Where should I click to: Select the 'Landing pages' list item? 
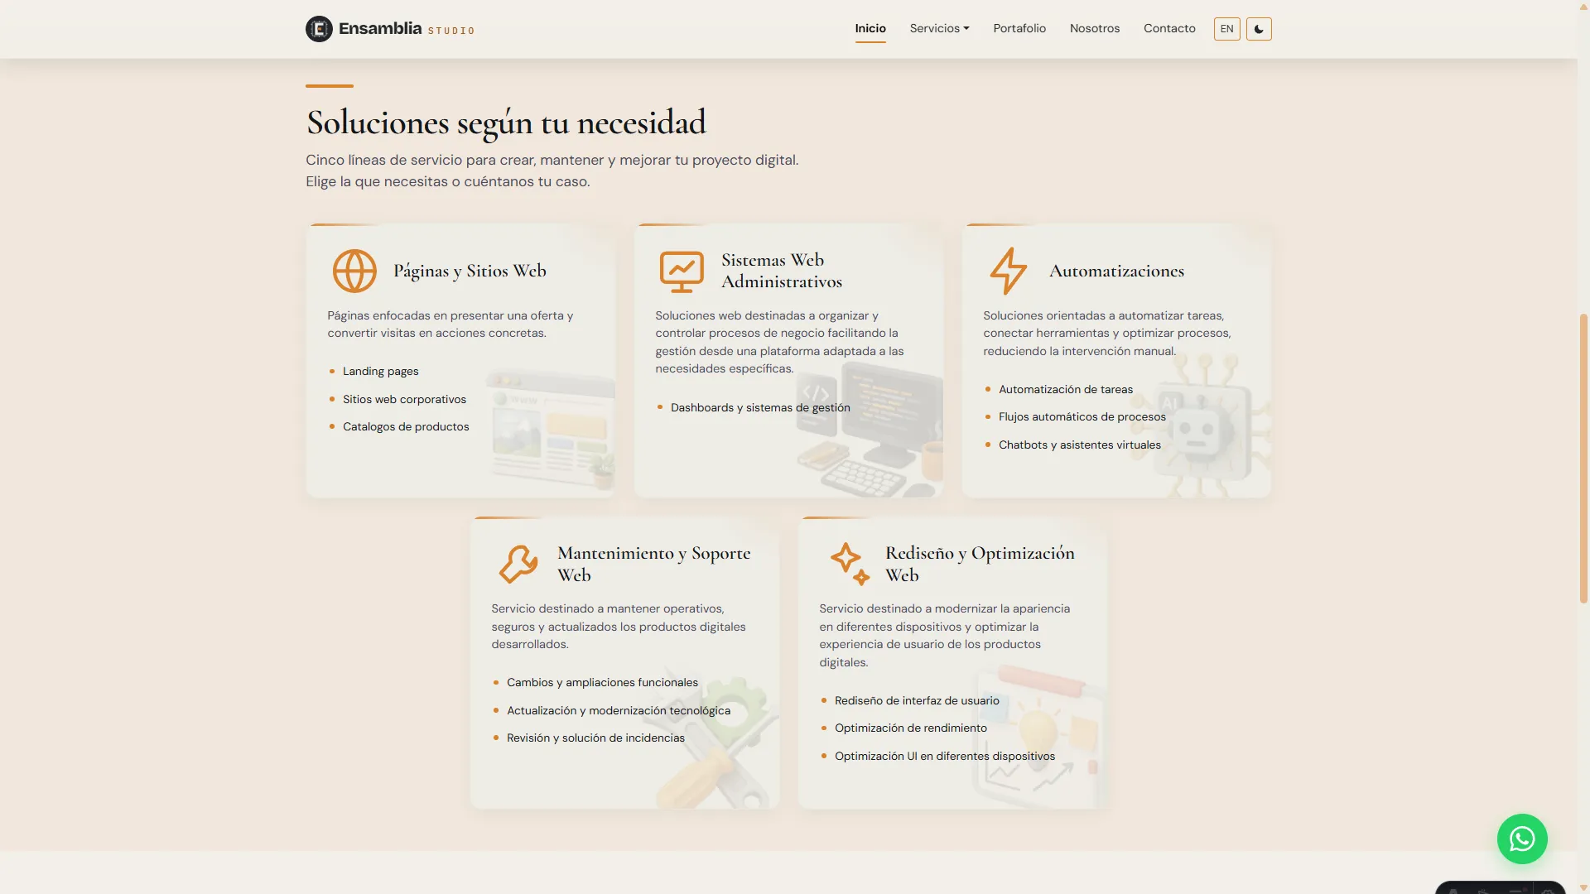tap(380, 371)
